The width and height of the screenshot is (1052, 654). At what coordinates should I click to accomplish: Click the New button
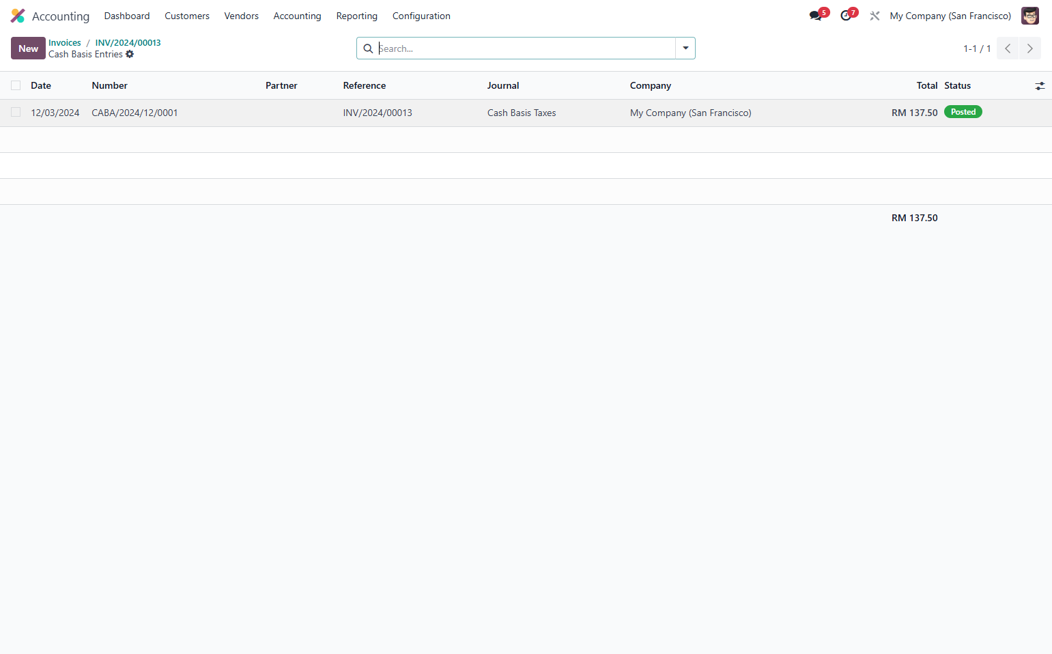pos(28,48)
